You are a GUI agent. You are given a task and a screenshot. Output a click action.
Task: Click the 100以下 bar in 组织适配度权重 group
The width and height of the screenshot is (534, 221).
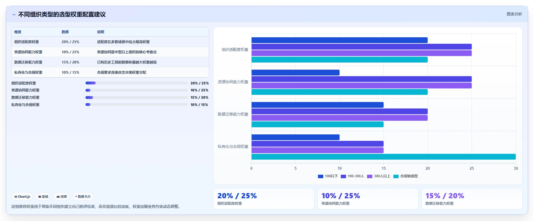coord(339,40)
